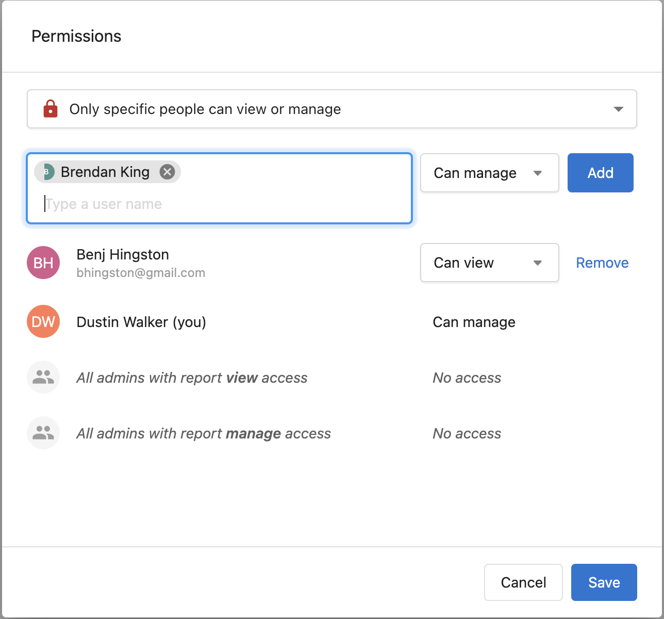Image resolution: width=664 pixels, height=619 pixels.
Task: Open the Can manage permission dropdown
Action: (x=490, y=173)
